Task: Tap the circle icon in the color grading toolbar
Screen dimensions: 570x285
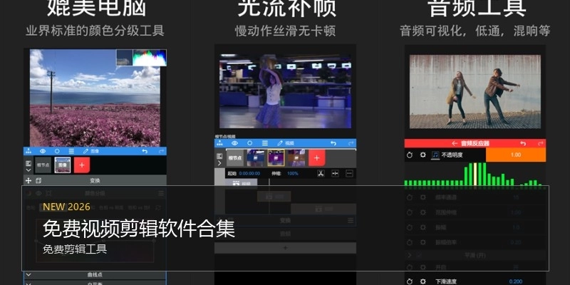Action: (57, 151)
